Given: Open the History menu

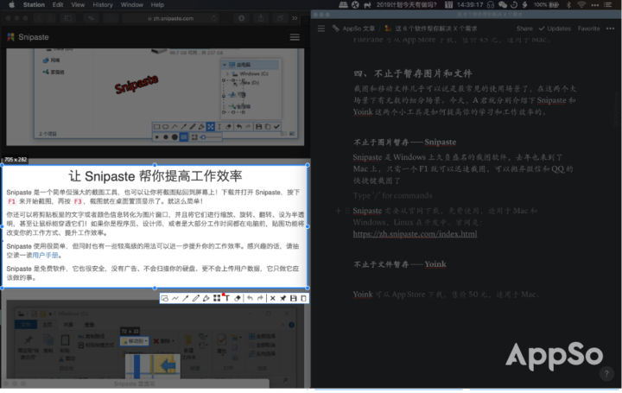Looking at the screenshot, I should click(103, 5).
